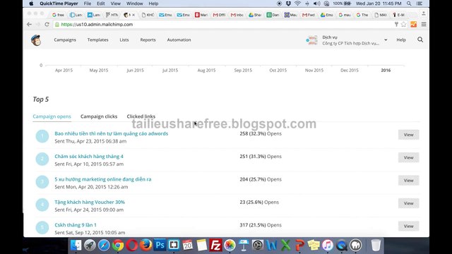
Task: Open Google Chrome from the dock
Action: (118, 245)
